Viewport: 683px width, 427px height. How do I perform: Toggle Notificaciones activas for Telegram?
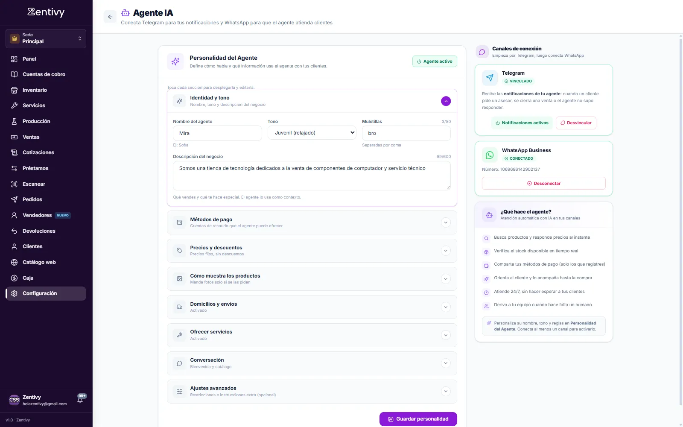(x=522, y=123)
